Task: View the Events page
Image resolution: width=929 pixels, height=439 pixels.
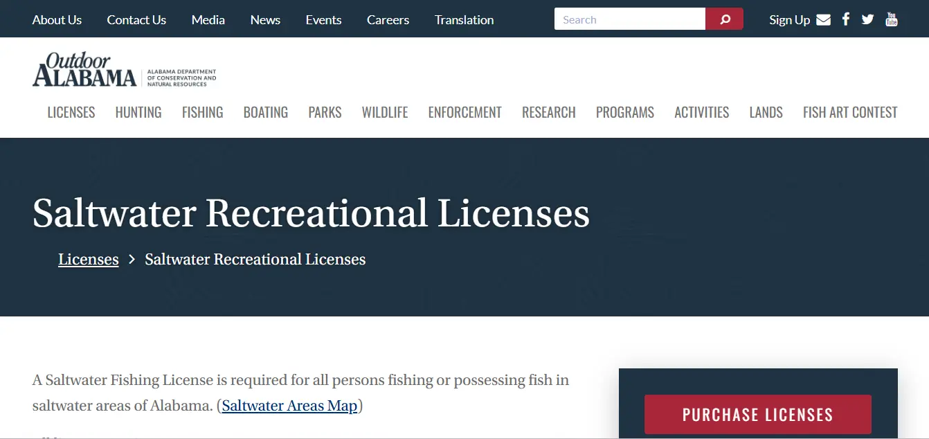Action: 323,20
